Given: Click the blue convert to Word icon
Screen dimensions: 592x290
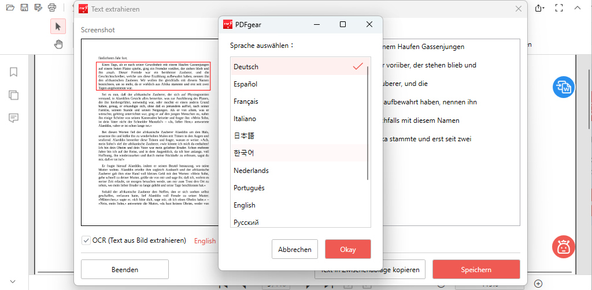Looking at the screenshot, I should coord(564,87).
